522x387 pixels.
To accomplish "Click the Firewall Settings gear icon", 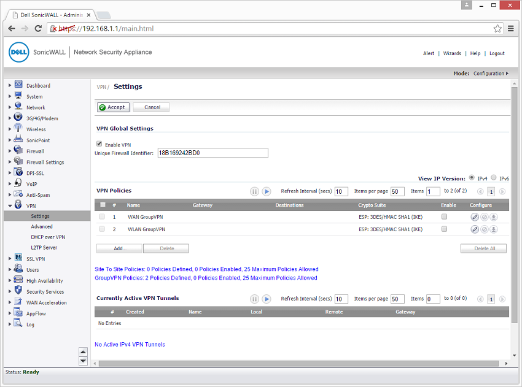I will [x=18, y=161].
